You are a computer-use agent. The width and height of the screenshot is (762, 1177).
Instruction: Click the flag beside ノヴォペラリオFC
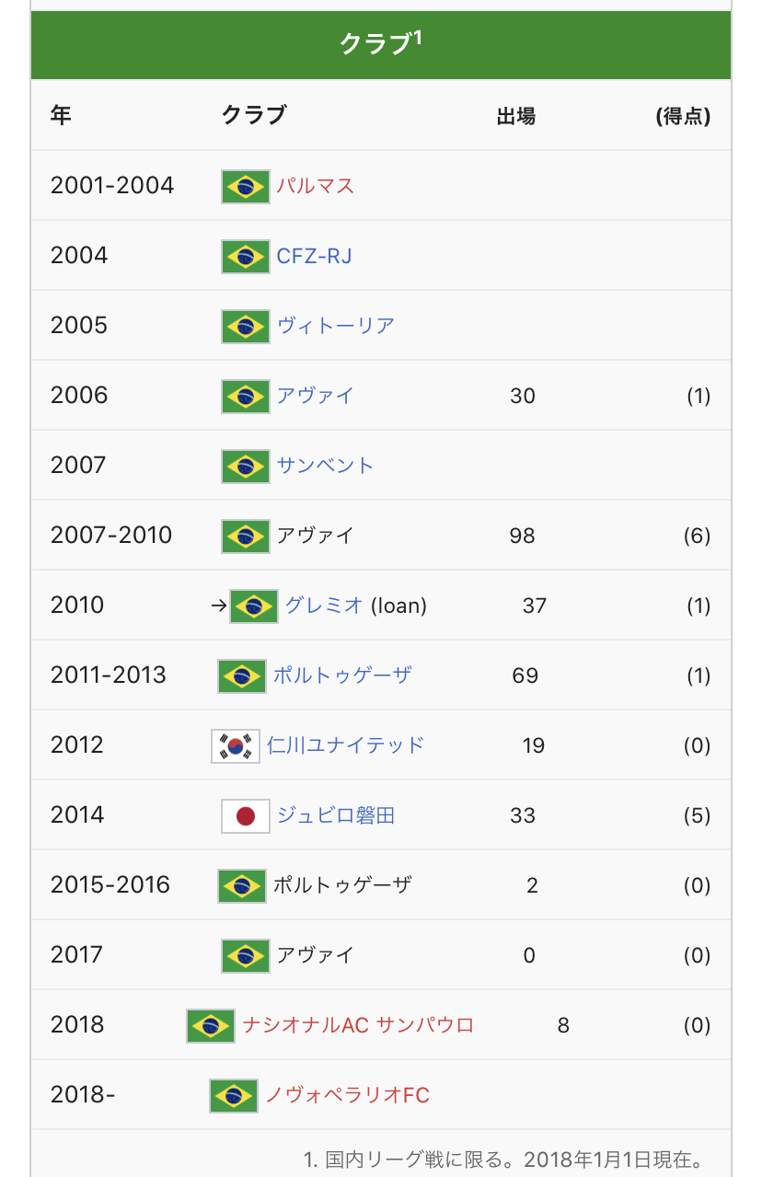[234, 1096]
